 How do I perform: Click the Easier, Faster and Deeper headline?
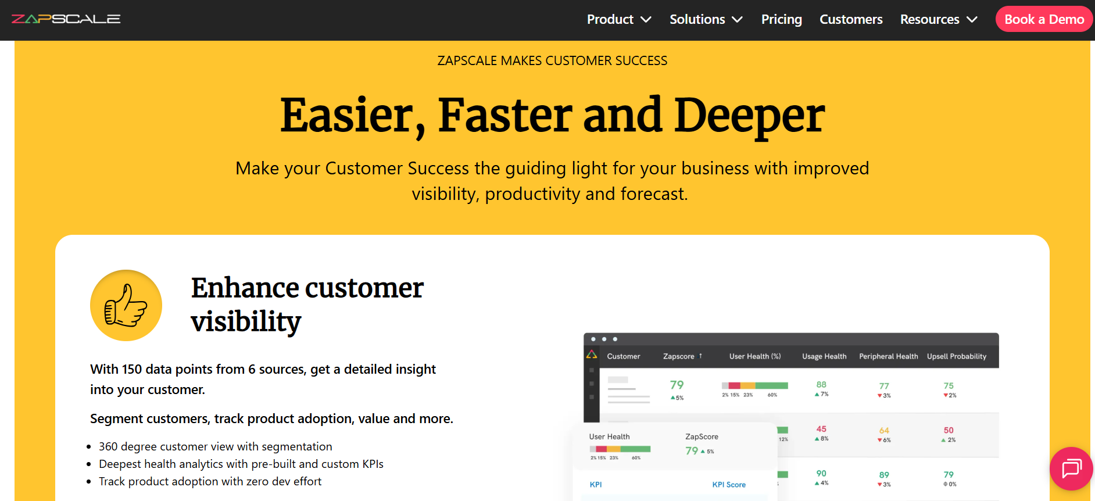pos(552,115)
